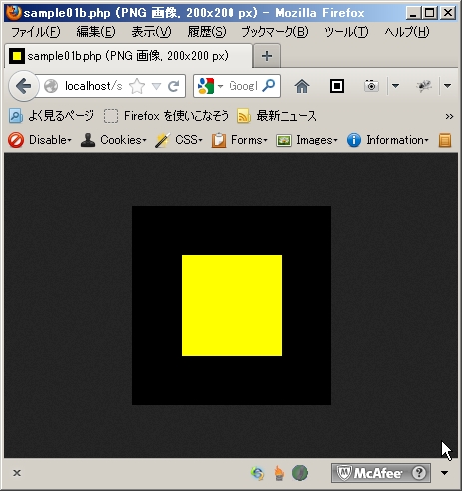Click the magnifier search icon
462x491 pixels.
[269, 86]
